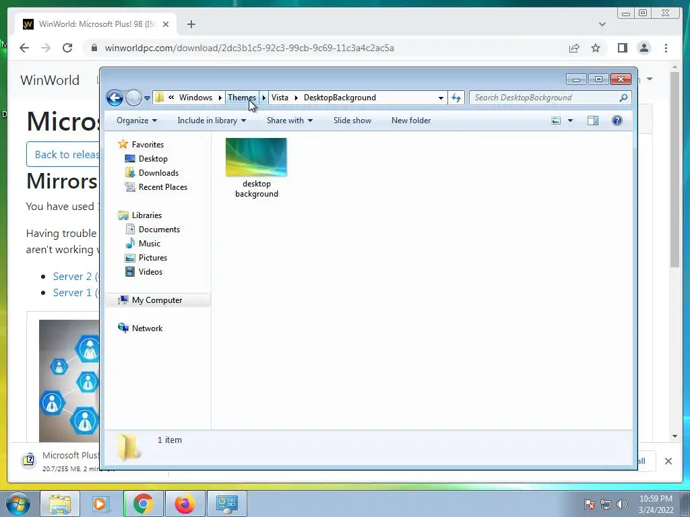This screenshot has width=690, height=517.
Task: Expand the arrow after Themes in breadcrumb
Action: 263,98
